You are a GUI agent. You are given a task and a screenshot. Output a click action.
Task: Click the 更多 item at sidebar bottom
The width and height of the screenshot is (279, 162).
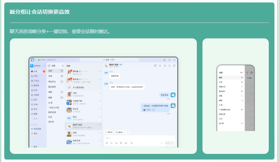(35, 147)
